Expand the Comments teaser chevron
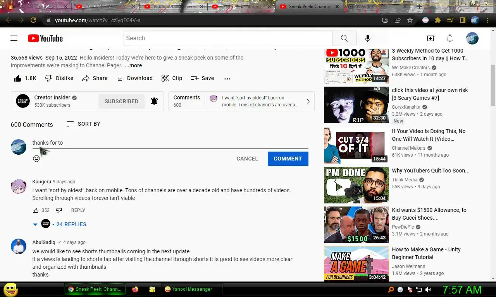Screen dimensions: 496x297 tap(308, 101)
